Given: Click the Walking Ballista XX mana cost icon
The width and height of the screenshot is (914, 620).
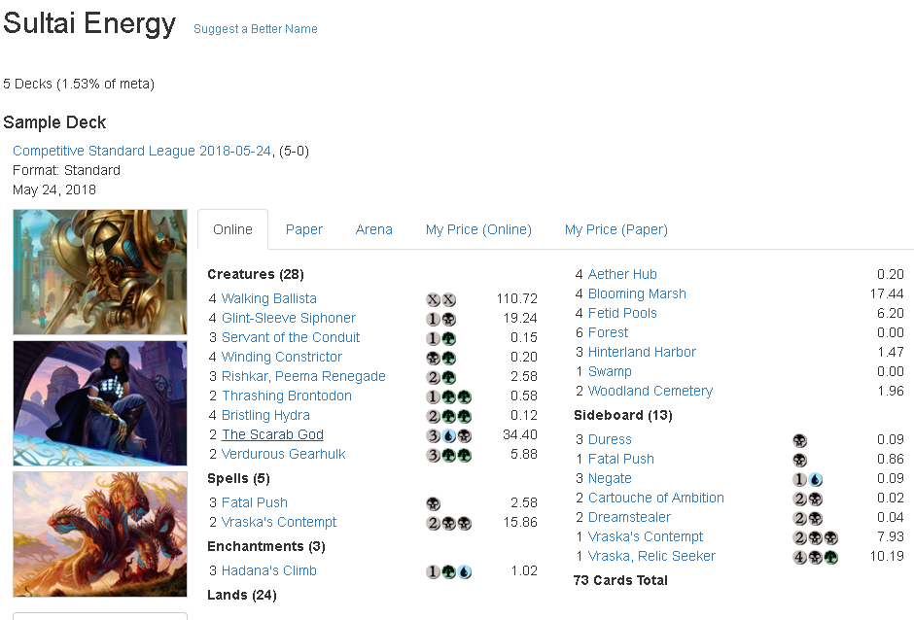Looking at the screenshot, I should (x=440, y=299).
